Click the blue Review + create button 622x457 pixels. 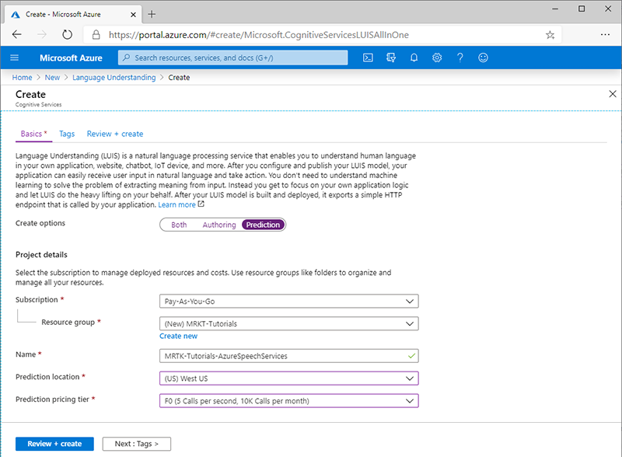click(54, 444)
